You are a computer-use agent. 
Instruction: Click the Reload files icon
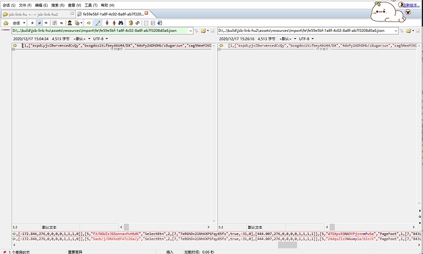(x=137, y=23)
